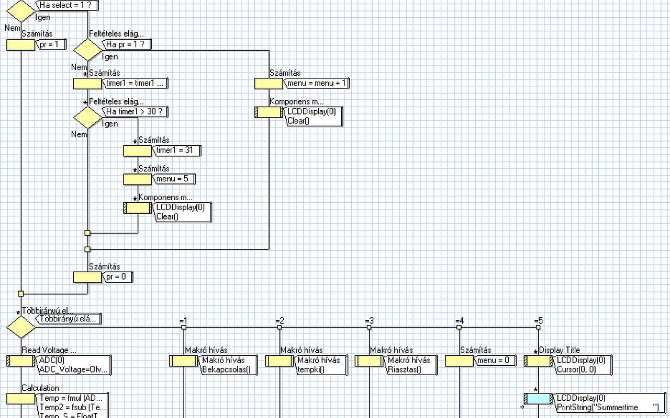Select the 'menu = 5' calculation block
Image resolution: width=670 pixels, height=418 pixels.
point(137,179)
